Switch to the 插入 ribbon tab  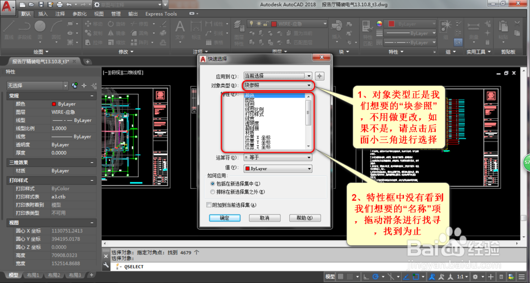tap(43, 14)
